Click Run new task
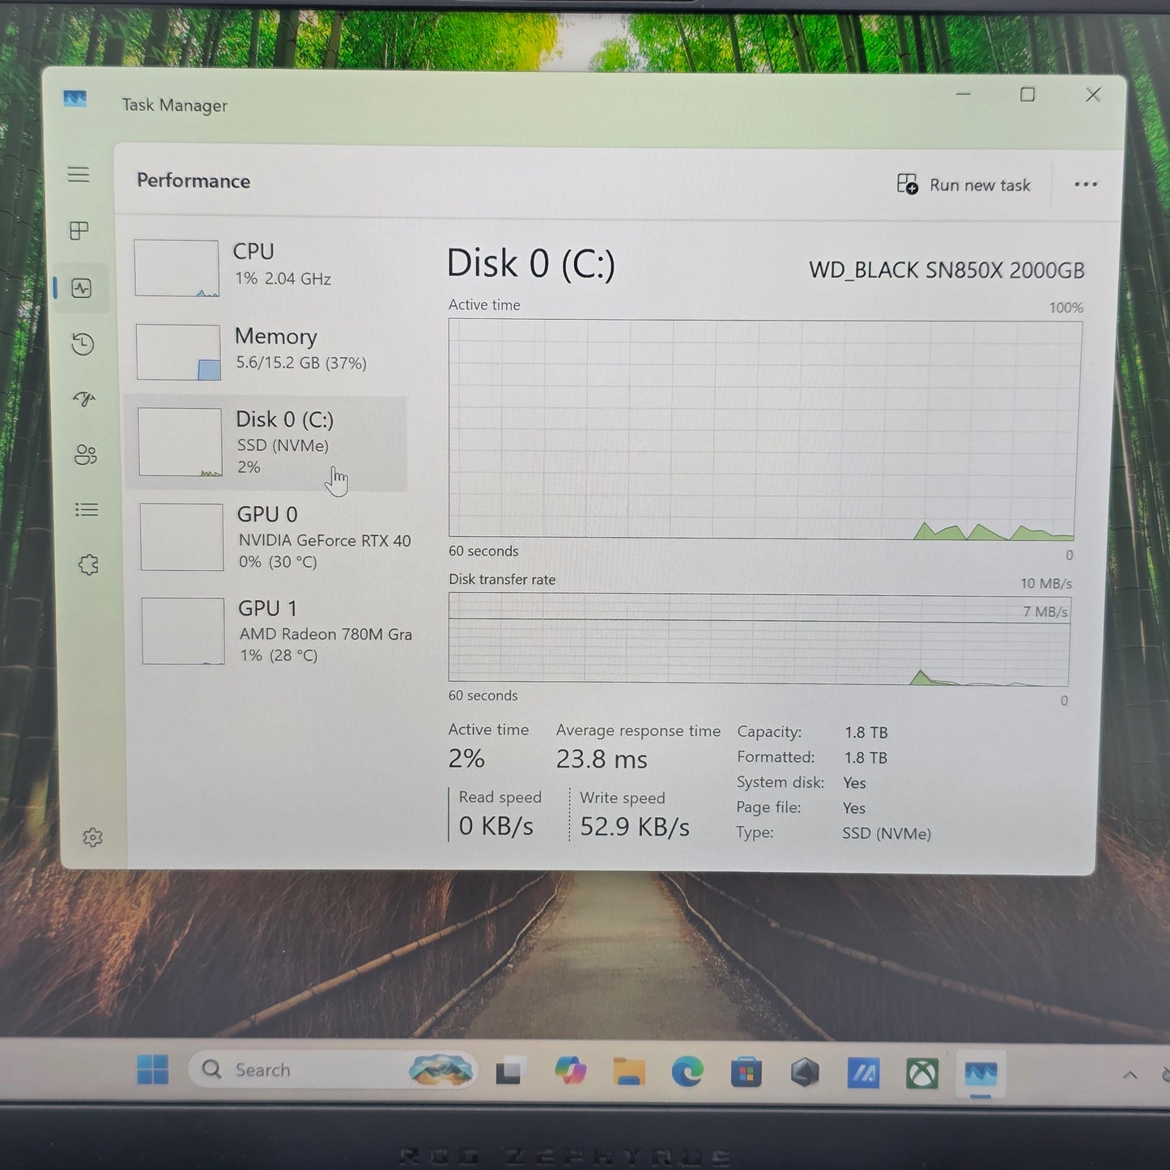This screenshot has height=1170, width=1170. tap(964, 185)
